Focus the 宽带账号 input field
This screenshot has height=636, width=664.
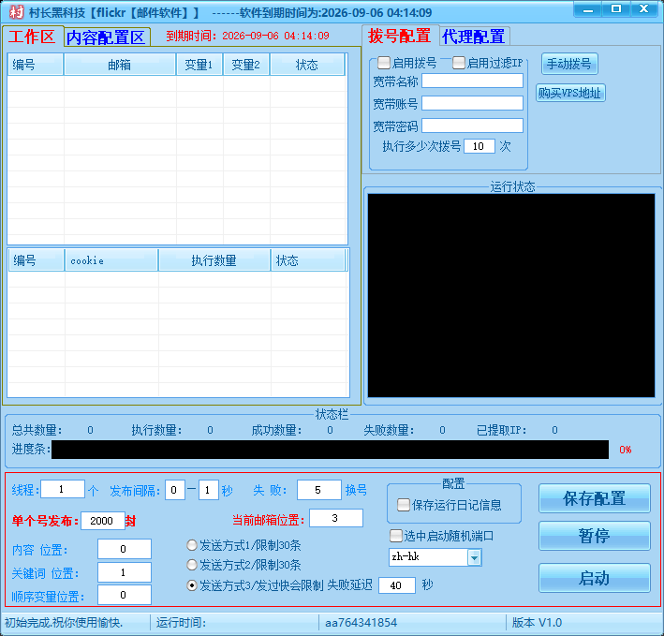point(472,103)
